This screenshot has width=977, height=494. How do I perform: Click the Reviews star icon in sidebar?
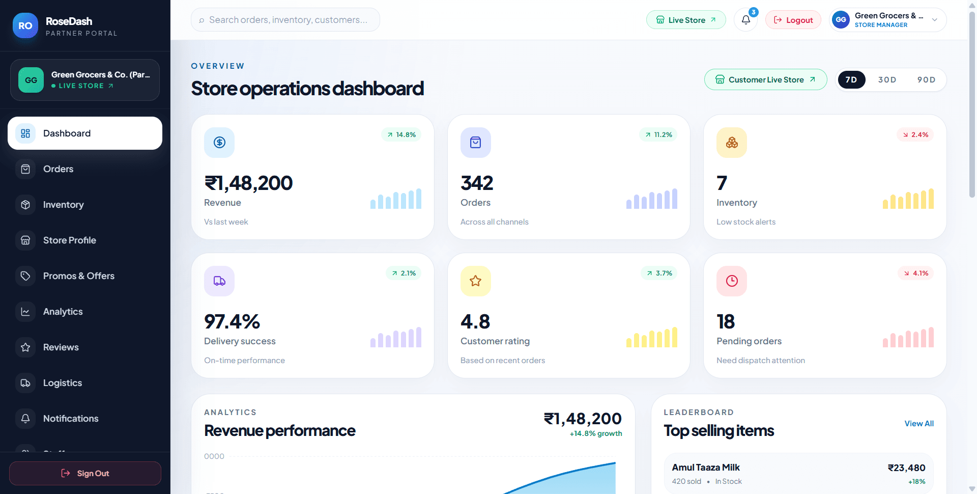tap(25, 347)
